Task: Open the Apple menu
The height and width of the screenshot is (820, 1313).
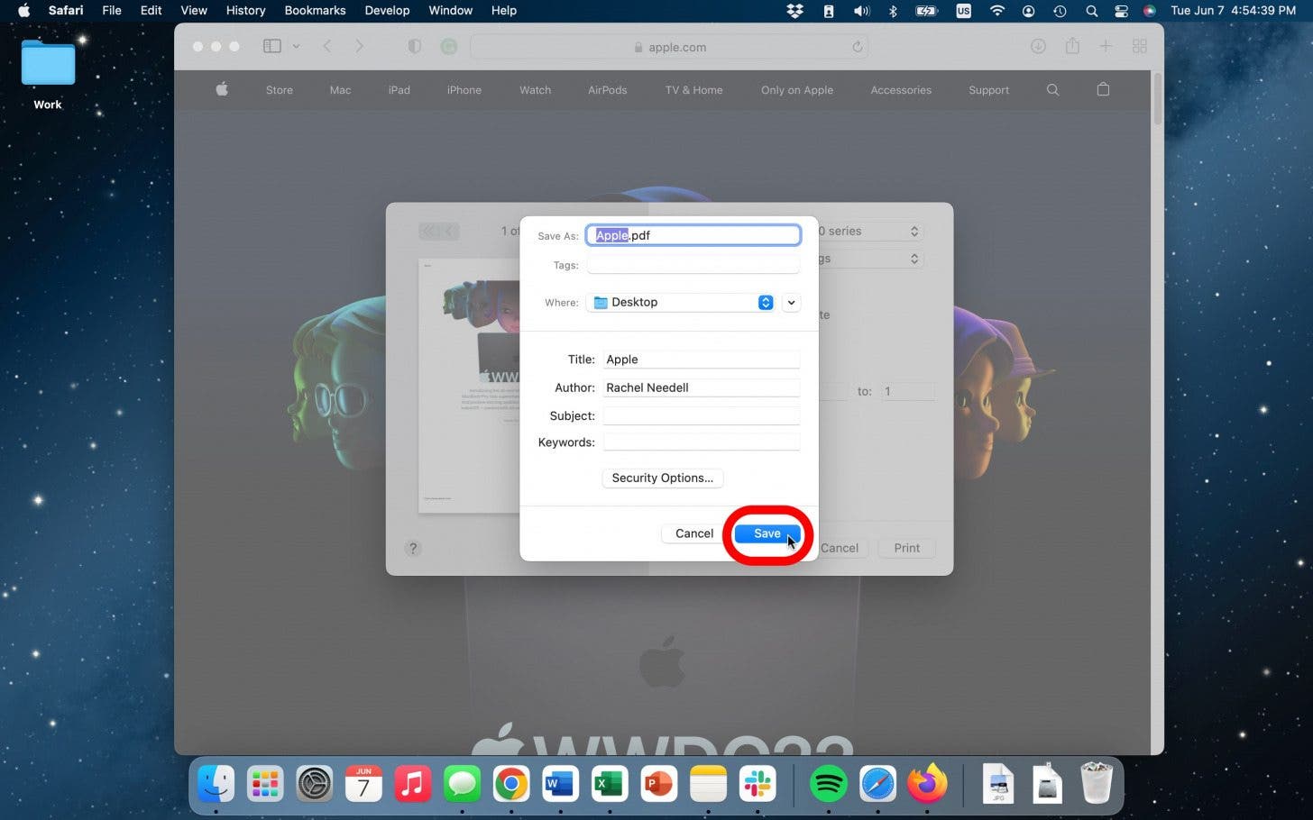Action: pyautogui.click(x=24, y=11)
